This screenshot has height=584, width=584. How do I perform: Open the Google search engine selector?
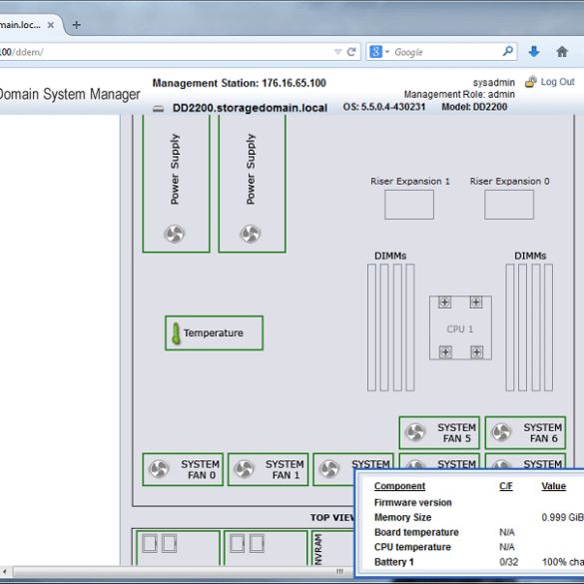click(379, 52)
